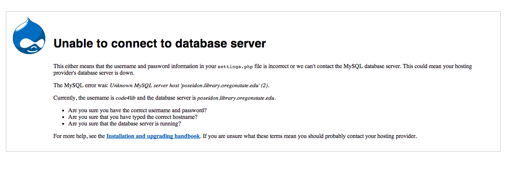511x195 pixels.
Task: Click the 'Unable to connect to database server' heading
Action: (x=160, y=43)
